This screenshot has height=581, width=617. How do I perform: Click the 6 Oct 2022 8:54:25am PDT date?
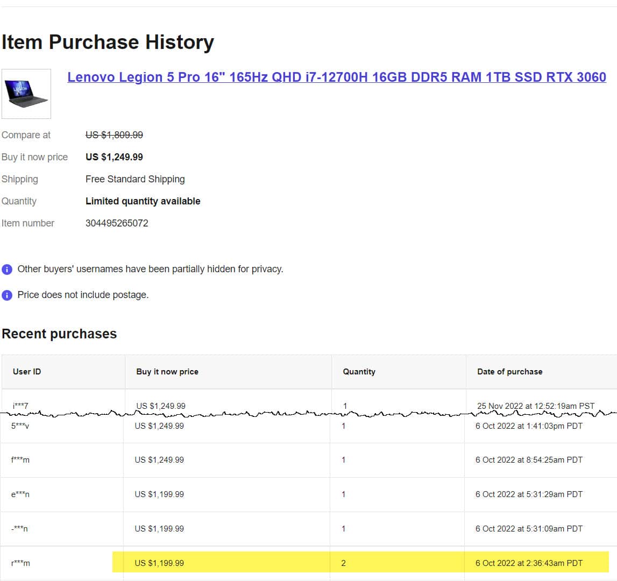point(529,460)
